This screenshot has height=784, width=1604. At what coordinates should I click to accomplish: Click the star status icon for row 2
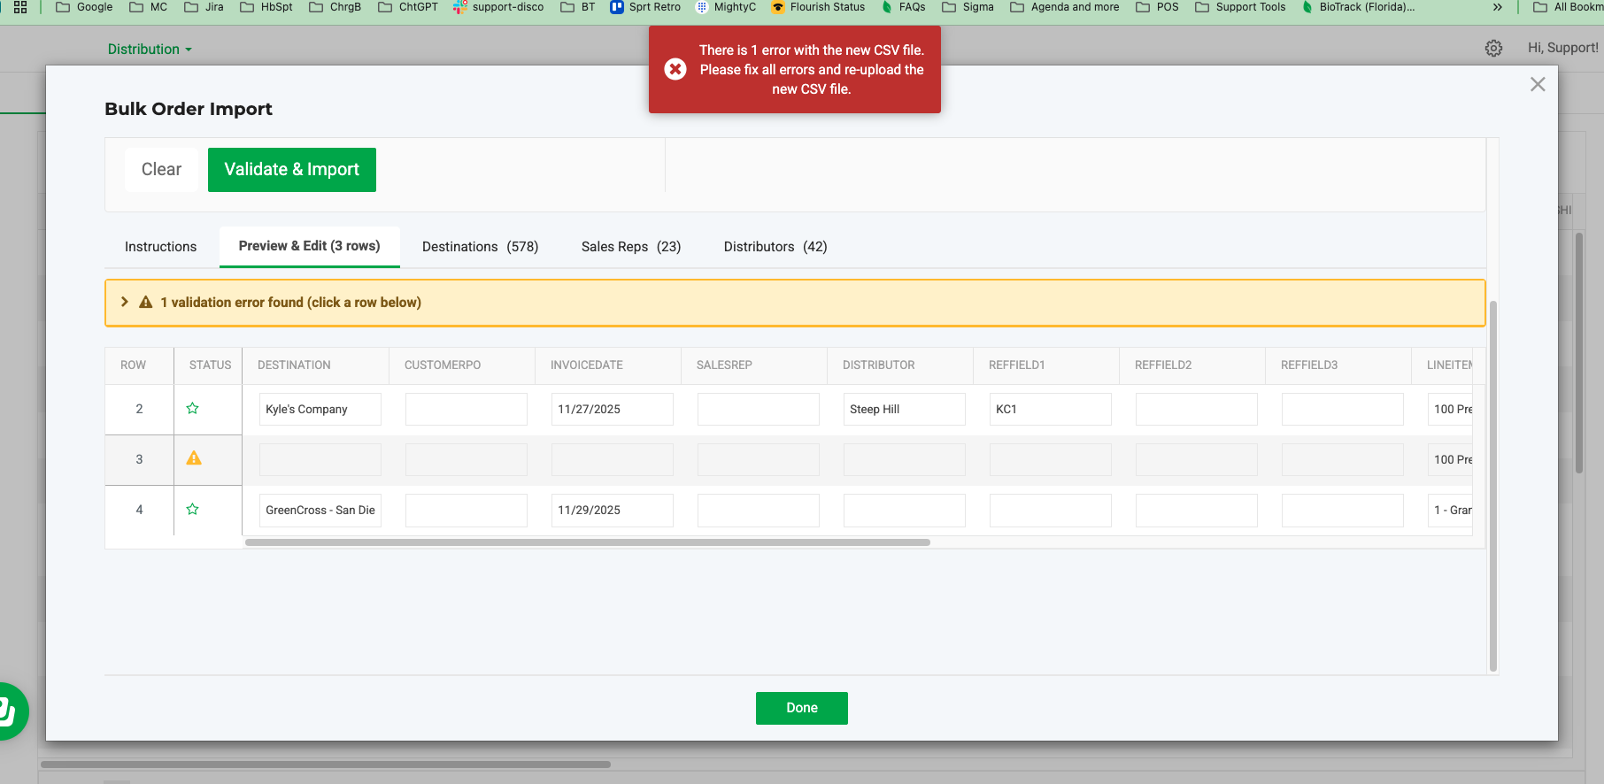[192, 409]
